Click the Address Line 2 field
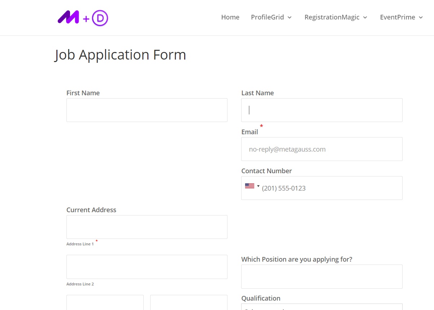Viewport: 434px width, 310px height. coord(147,267)
